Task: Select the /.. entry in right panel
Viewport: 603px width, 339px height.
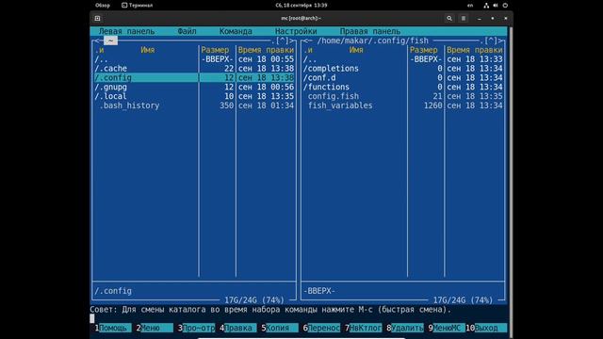Action: (x=403, y=59)
